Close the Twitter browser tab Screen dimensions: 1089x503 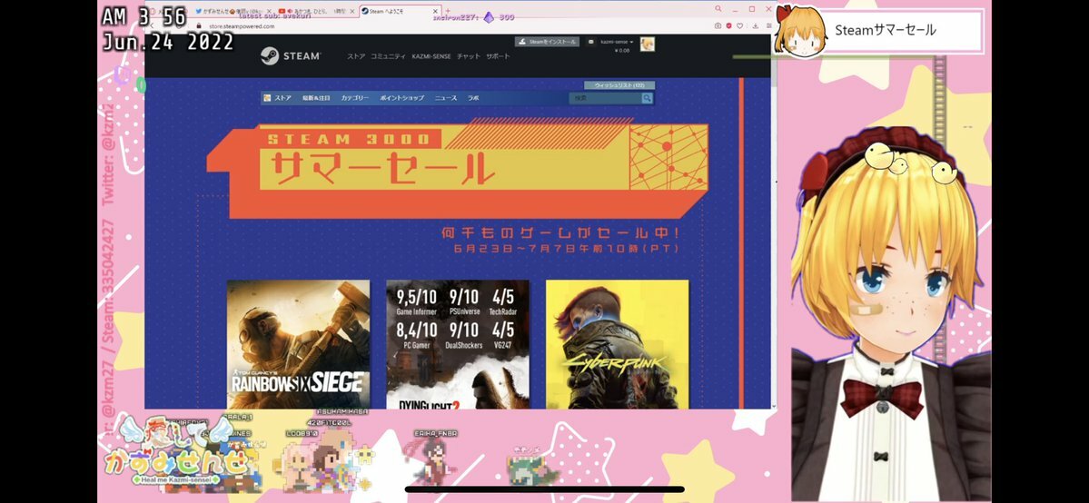[270, 12]
